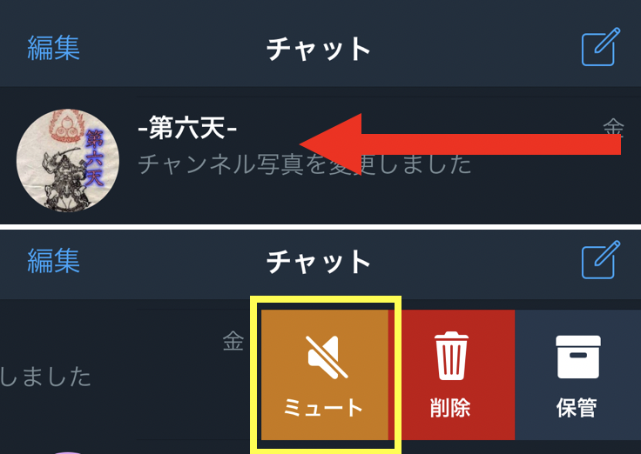Tap the ミュート label on orange button

(x=323, y=407)
